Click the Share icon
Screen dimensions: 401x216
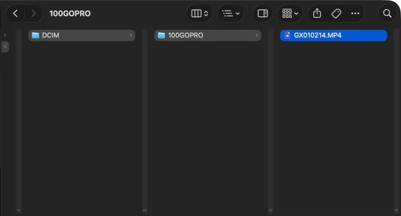coord(317,13)
